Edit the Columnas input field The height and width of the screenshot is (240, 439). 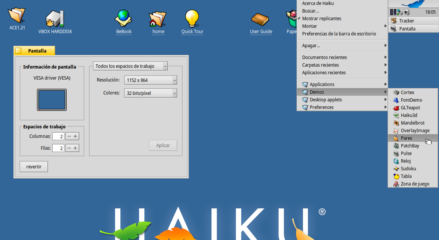pyautogui.click(x=58, y=136)
